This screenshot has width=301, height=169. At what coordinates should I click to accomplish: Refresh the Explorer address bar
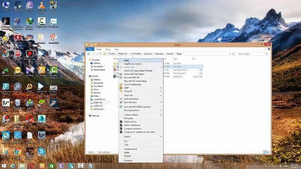[233, 54]
